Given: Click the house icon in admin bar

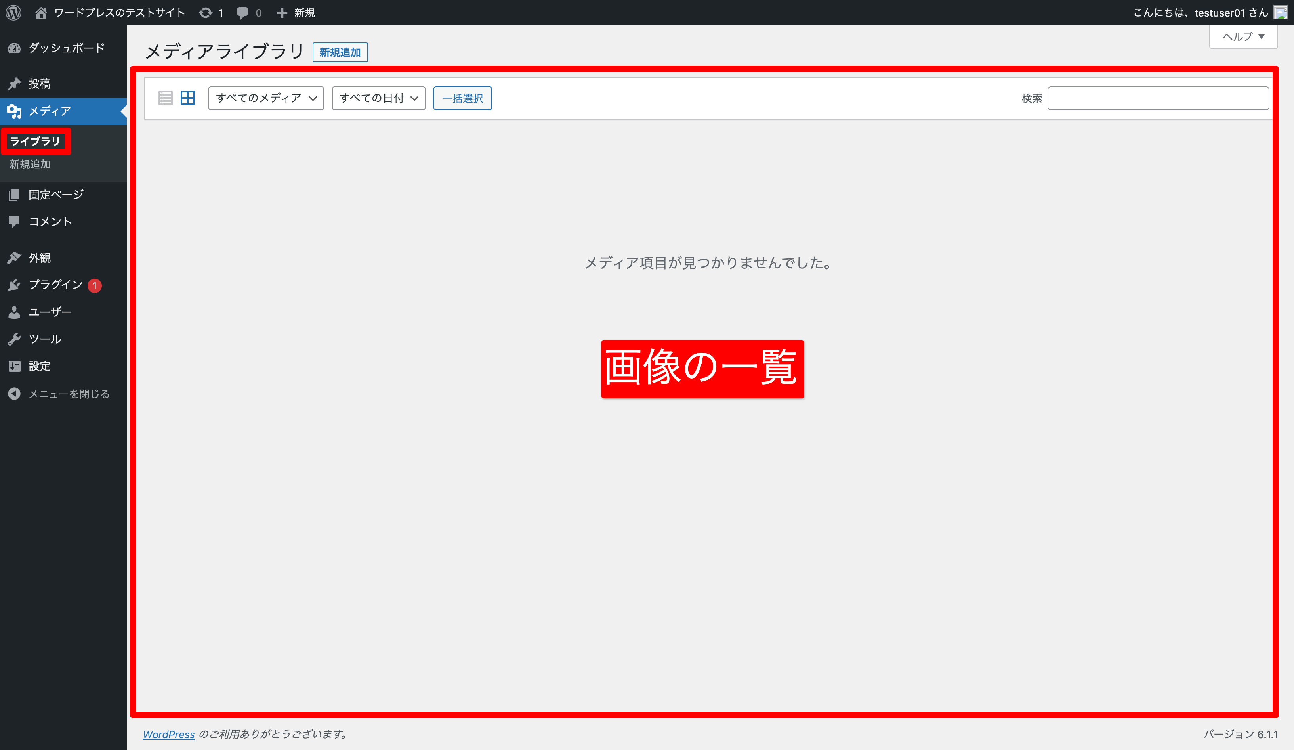Looking at the screenshot, I should click(x=41, y=12).
